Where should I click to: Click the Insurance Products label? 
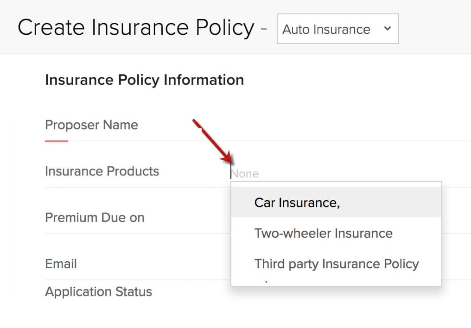tap(102, 171)
